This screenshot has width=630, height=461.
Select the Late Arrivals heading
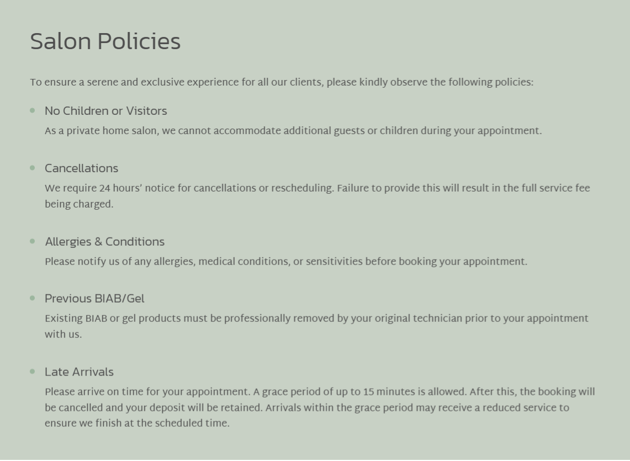pyautogui.click(x=79, y=372)
